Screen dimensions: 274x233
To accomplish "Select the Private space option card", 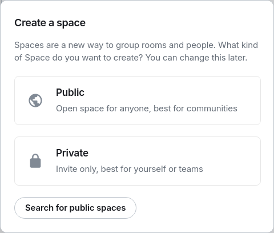I will point(138,161).
